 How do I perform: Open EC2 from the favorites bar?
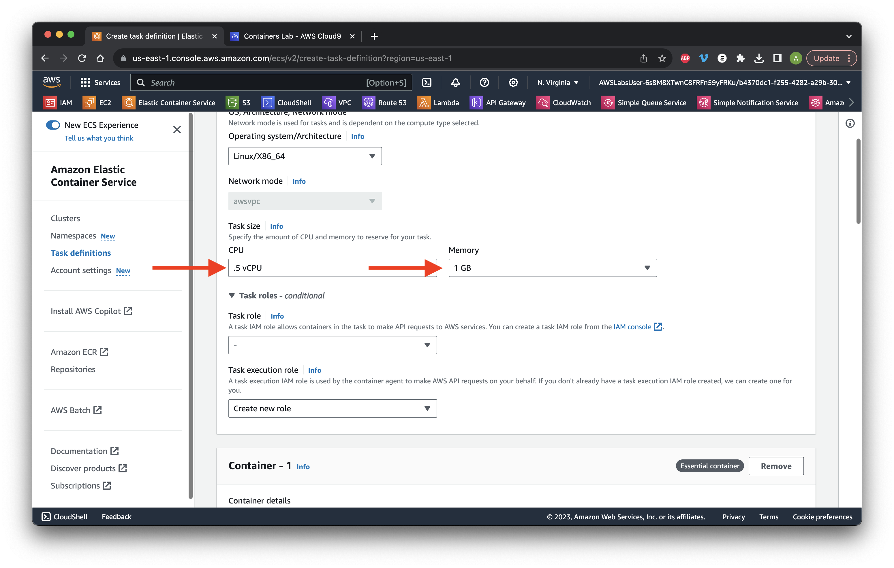(x=97, y=103)
